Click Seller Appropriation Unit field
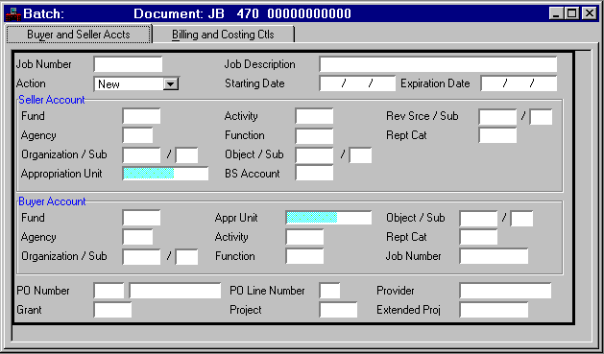 [x=165, y=174]
